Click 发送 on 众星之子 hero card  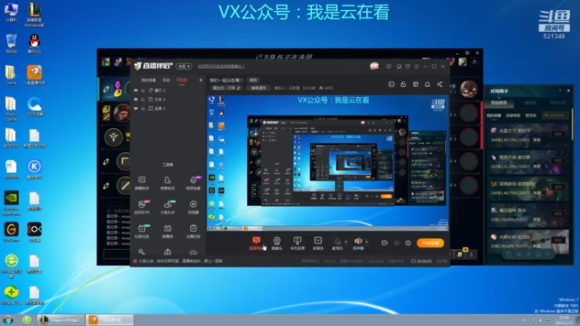tap(536, 140)
